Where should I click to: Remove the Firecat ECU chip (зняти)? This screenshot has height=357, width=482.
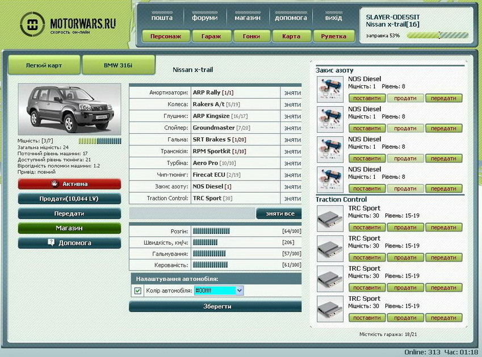(292, 175)
